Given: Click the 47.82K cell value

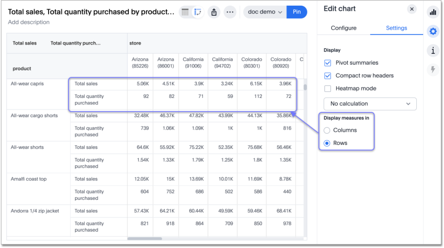Looking at the screenshot, I should point(196,115).
